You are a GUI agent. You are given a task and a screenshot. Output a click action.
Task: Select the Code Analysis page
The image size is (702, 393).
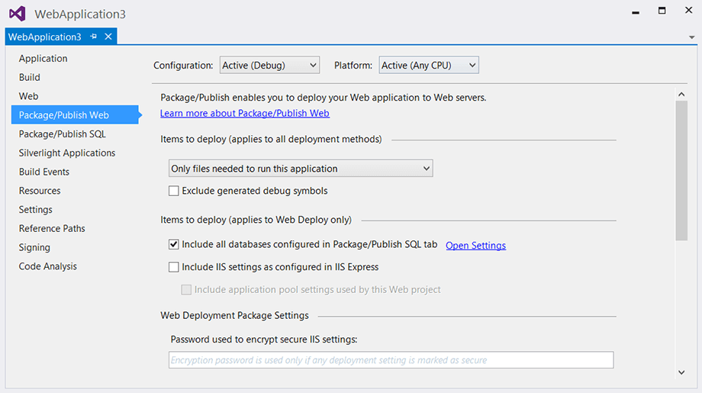pyautogui.click(x=48, y=266)
